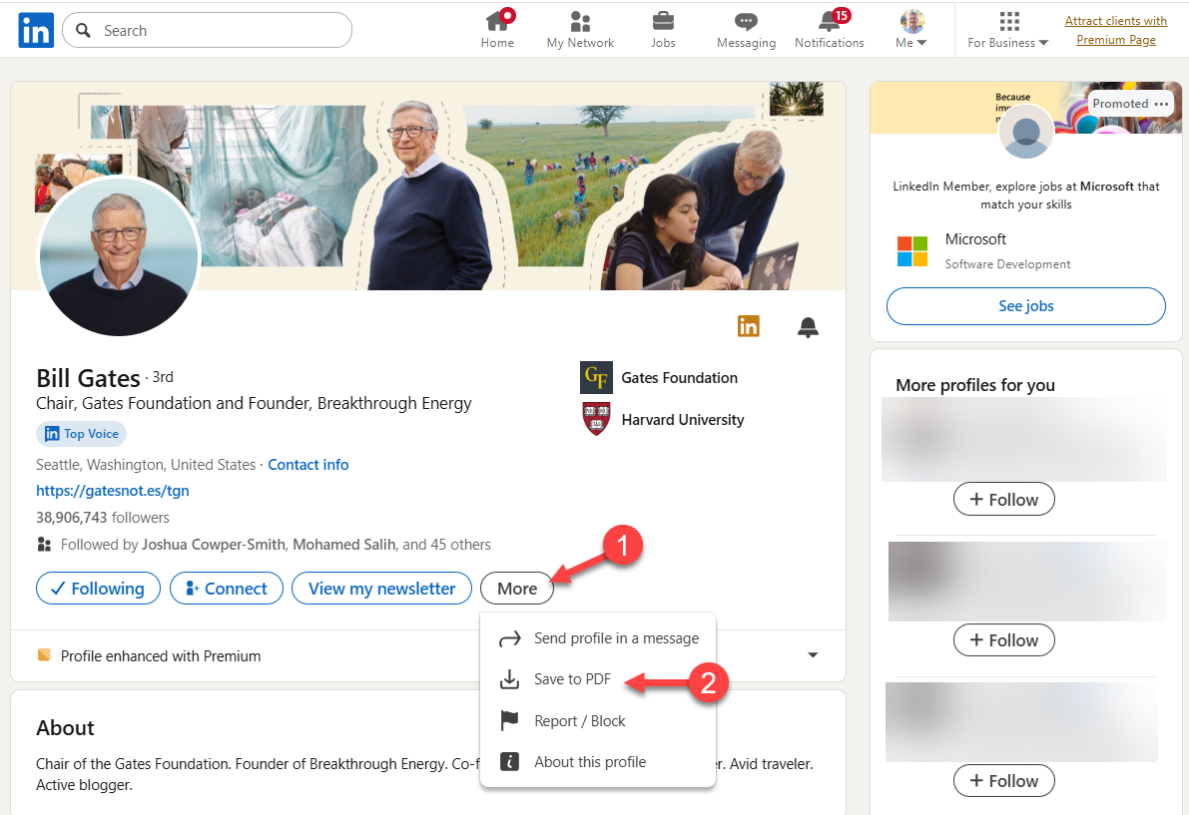Toggle the Following button

[x=99, y=589]
